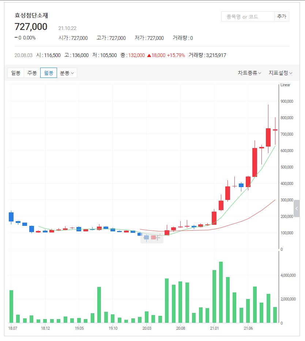305x341 pixels.
Task: Click the 18.07 time axis label
Action: tap(13, 328)
